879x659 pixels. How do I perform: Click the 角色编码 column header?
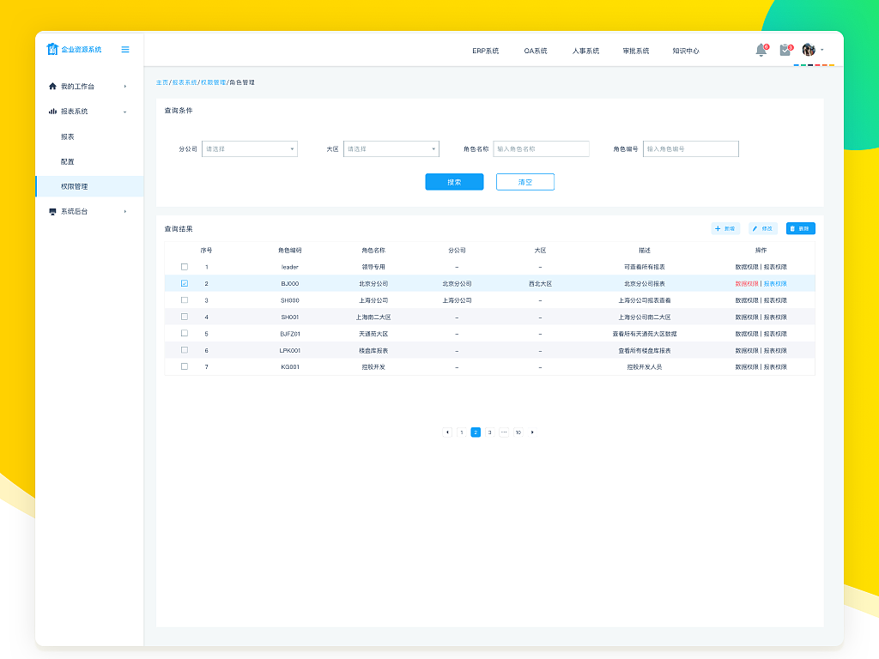[x=290, y=251]
